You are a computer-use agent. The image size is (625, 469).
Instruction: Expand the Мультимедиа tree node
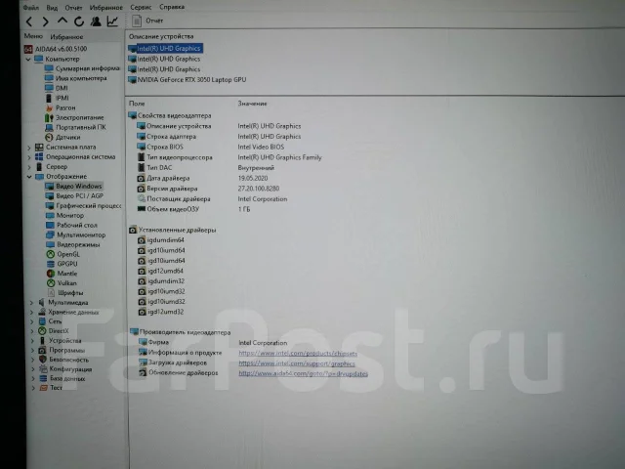click(x=32, y=303)
